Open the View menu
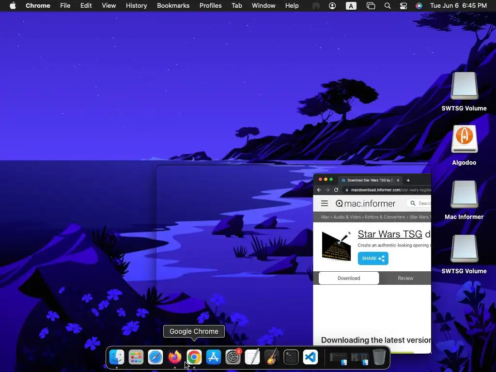This screenshot has height=372, width=496. (x=109, y=5)
